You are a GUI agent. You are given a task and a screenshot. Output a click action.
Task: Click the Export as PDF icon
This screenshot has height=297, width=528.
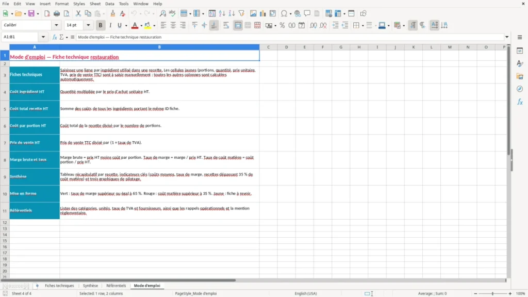pyautogui.click(x=47, y=13)
